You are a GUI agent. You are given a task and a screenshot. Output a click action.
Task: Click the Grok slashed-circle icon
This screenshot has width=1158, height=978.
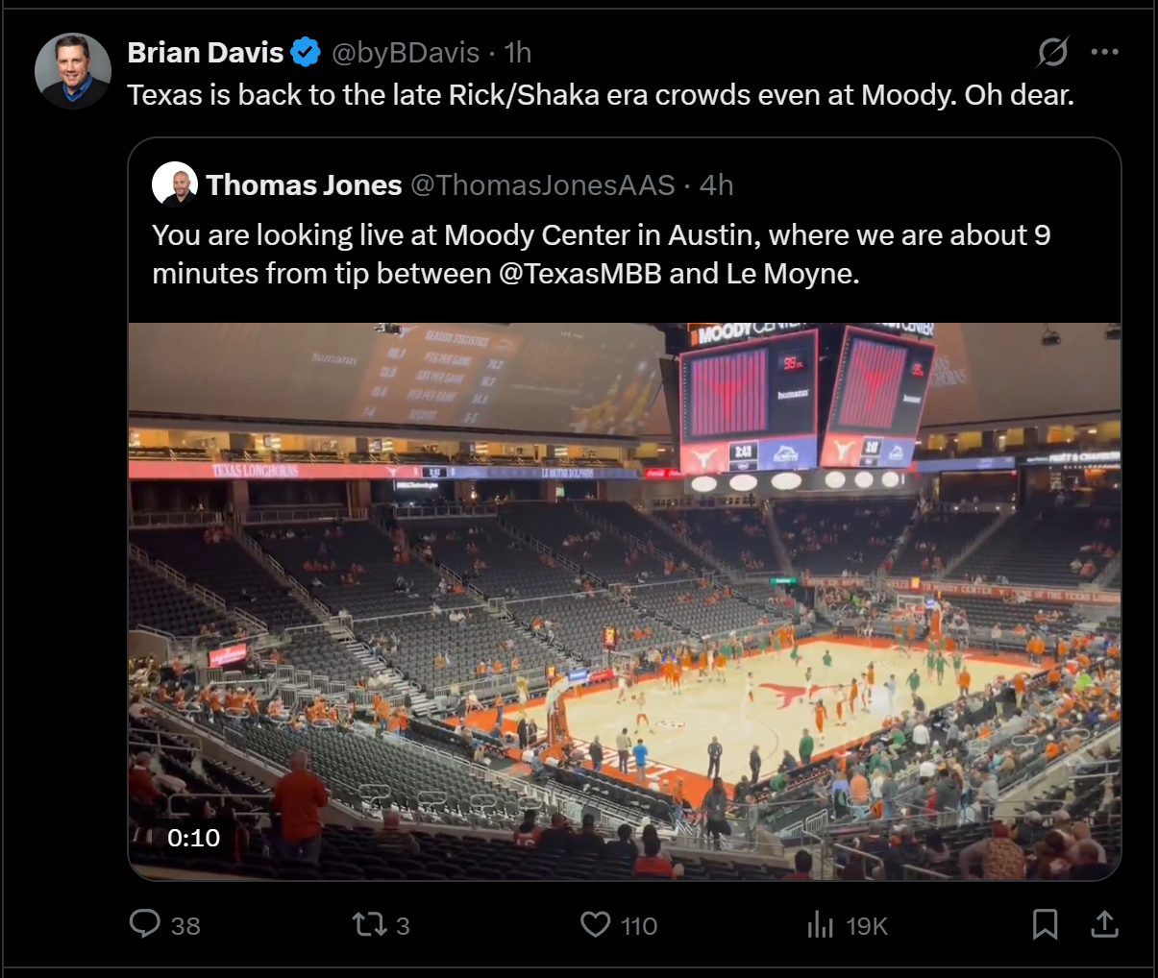1052,52
